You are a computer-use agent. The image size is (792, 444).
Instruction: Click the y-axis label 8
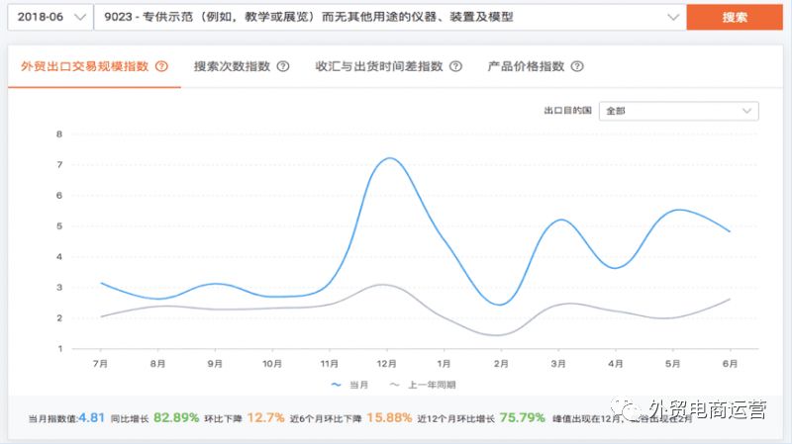pyautogui.click(x=59, y=134)
